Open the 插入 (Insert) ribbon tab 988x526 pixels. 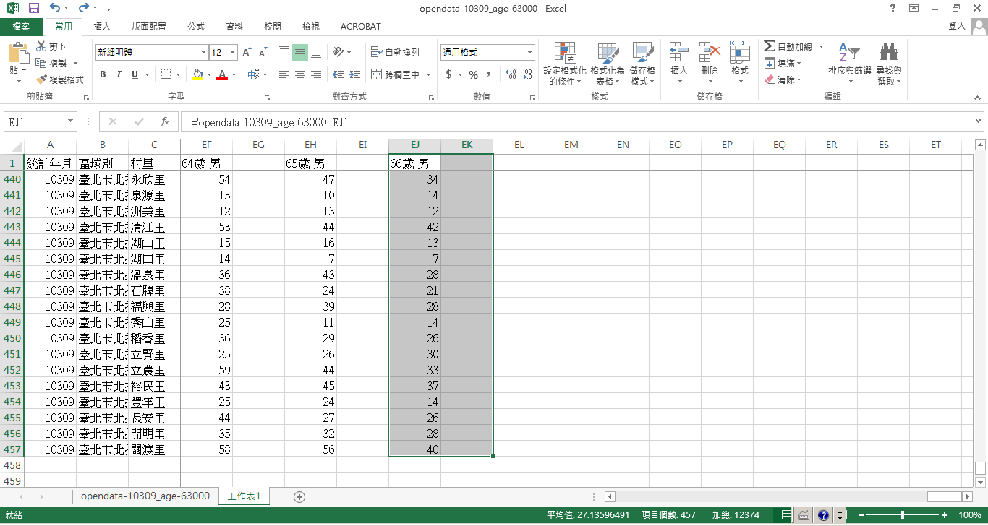pyautogui.click(x=102, y=27)
